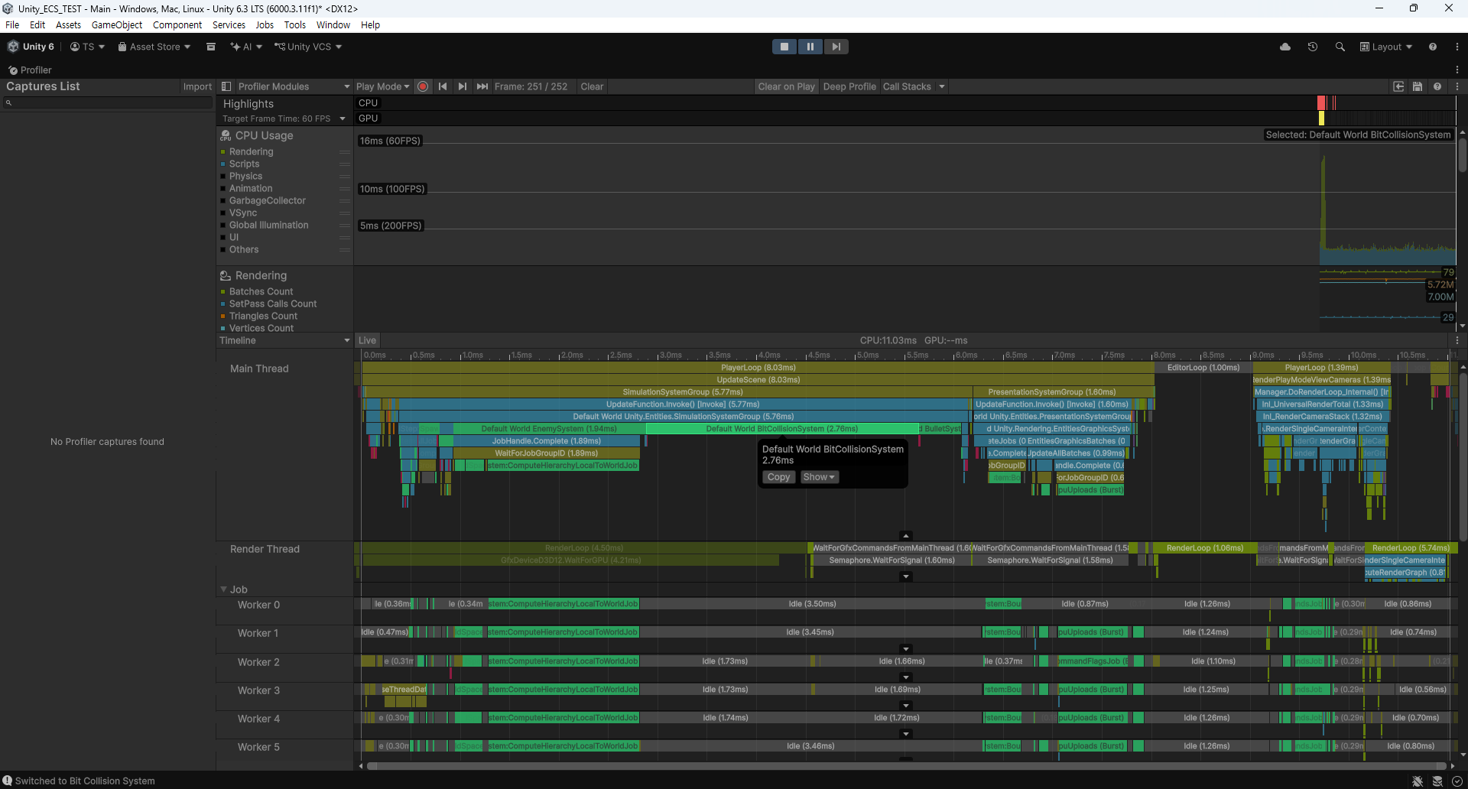Click the Copy button in tooltip

pyautogui.click(x=778, y=477)
